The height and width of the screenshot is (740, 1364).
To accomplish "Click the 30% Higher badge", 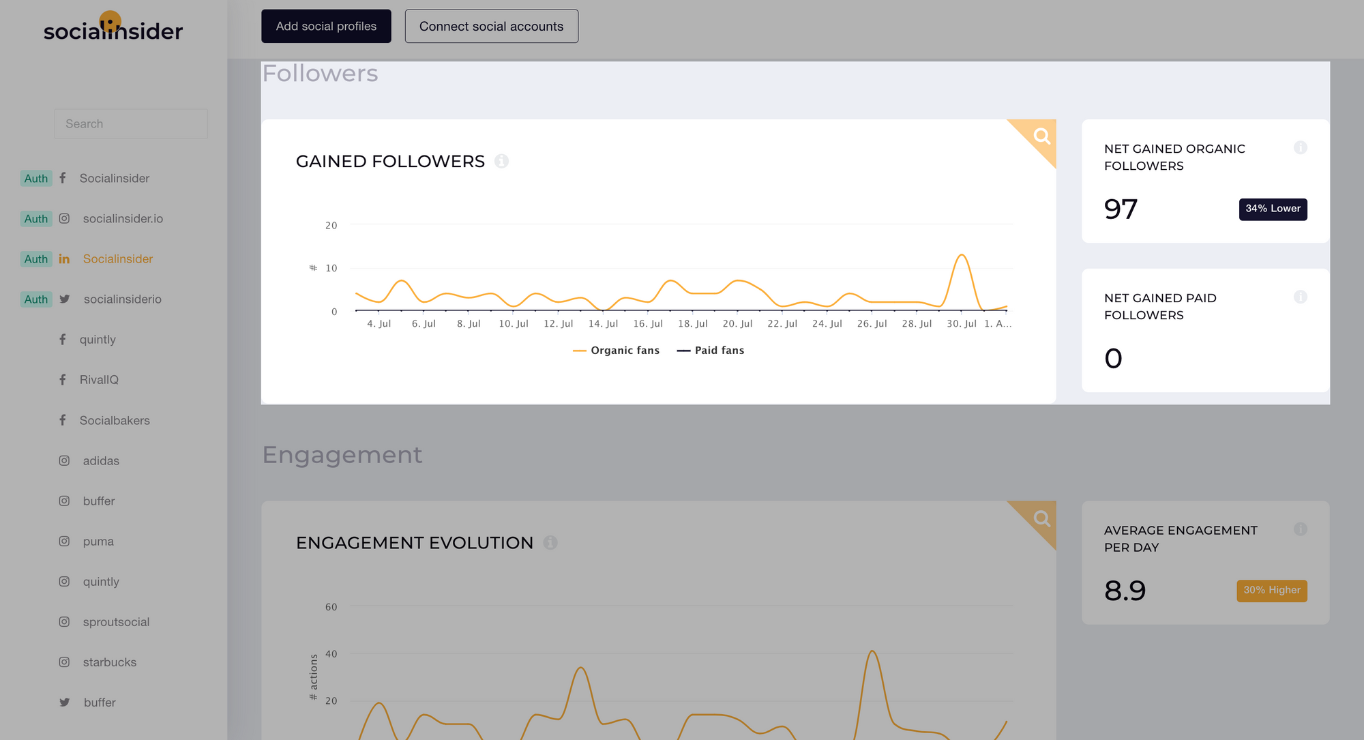I will tap(1271, 591).
